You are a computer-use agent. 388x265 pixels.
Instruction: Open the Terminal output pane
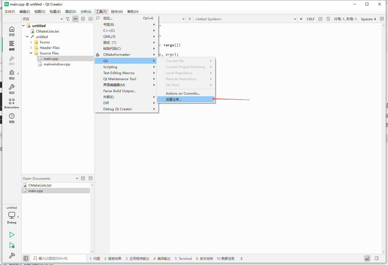coord(183,258)
